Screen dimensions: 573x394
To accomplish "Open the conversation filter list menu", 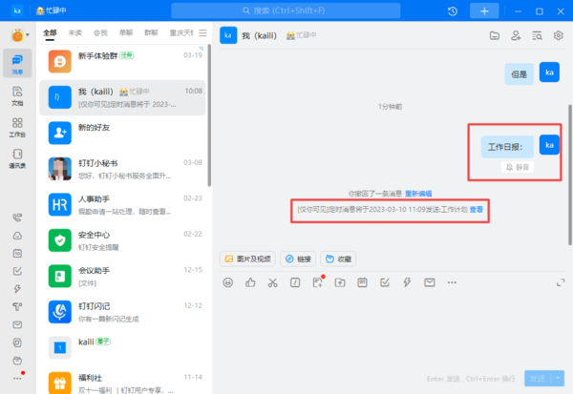I will [x=202, y=32].
